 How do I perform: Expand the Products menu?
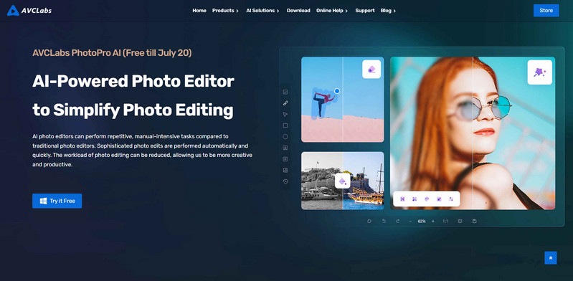pyautogui.click(x=225, y=11)
